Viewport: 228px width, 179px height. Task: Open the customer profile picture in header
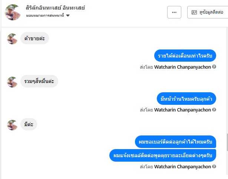[x=13, y=12]
